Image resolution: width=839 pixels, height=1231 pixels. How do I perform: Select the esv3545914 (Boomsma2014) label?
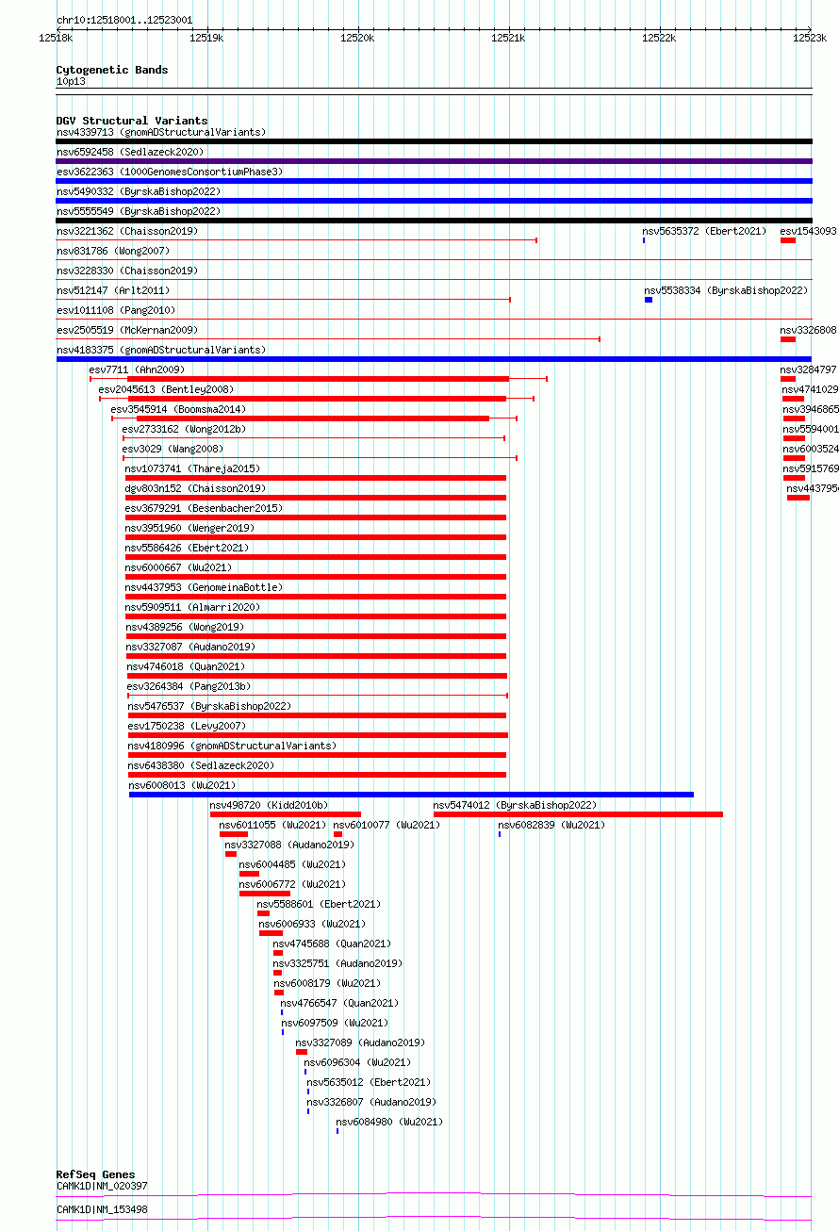click(x=178, y=409)
